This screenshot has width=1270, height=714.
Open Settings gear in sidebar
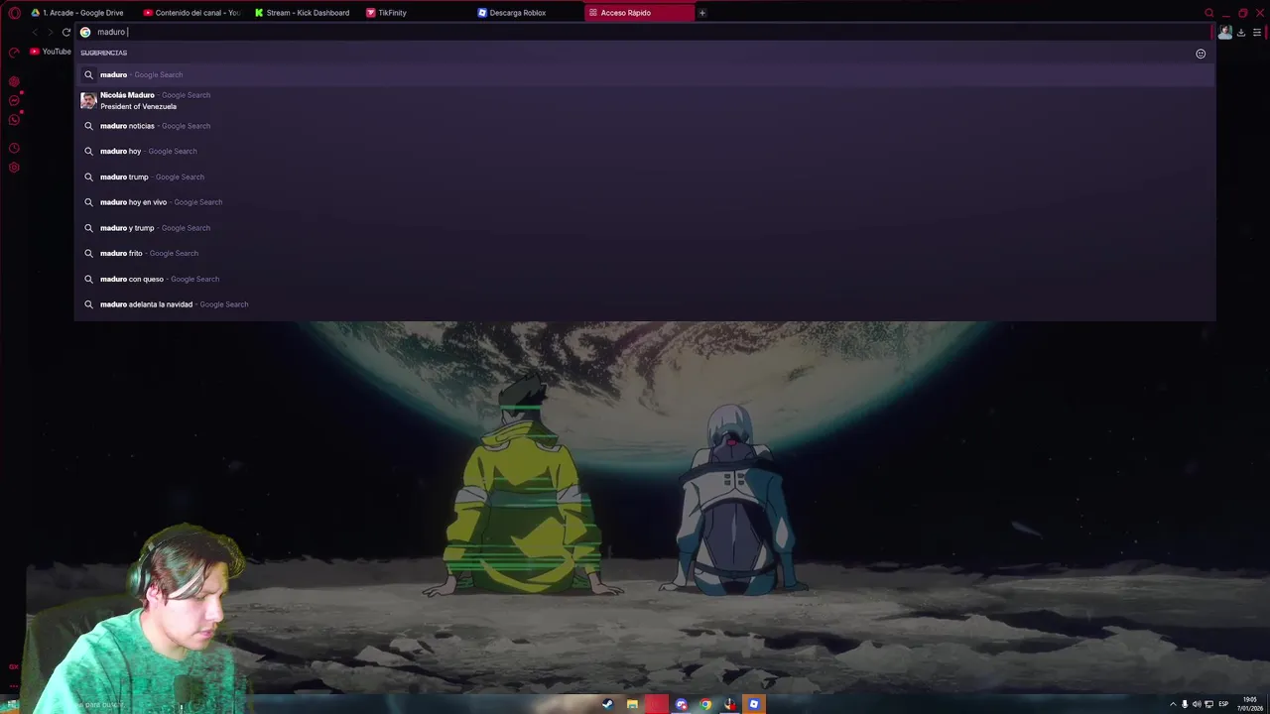tap(14, 168)
